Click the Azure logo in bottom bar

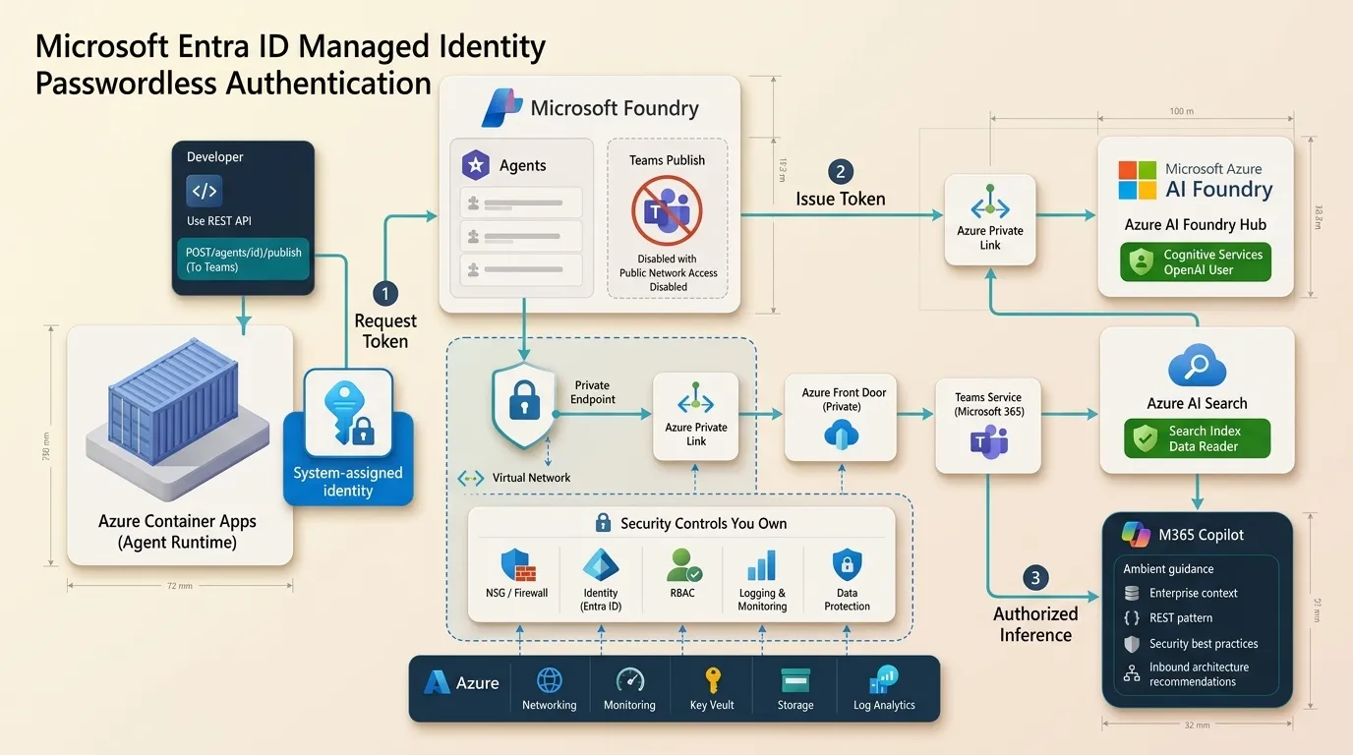tap(437, 682)
